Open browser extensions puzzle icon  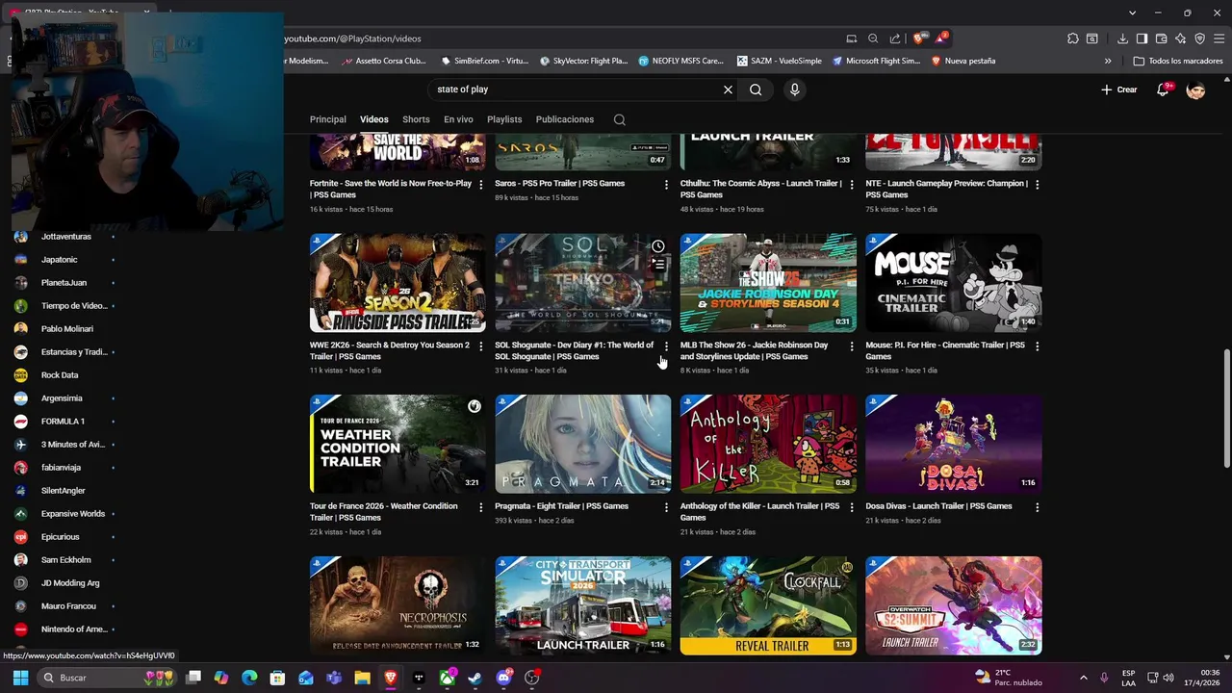point(1073,38)
